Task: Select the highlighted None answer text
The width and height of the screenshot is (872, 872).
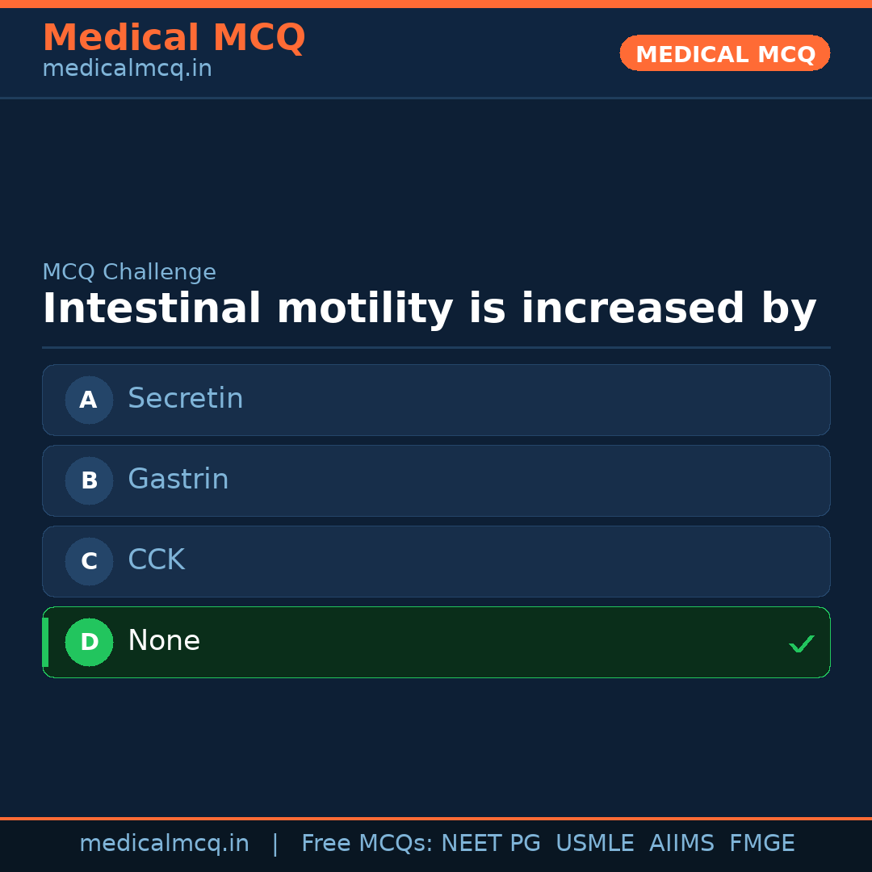Action: pyautogui.click(x=164, y=641)
